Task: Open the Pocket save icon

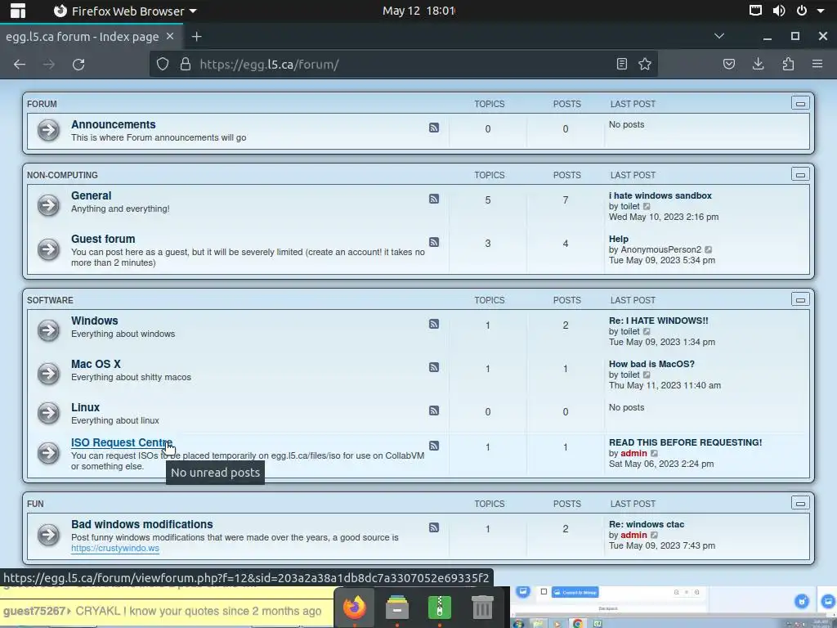Action: (728, 64)
